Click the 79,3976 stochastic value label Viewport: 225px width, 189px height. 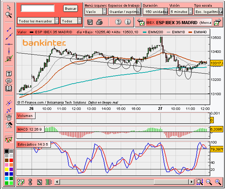[217, 149]
